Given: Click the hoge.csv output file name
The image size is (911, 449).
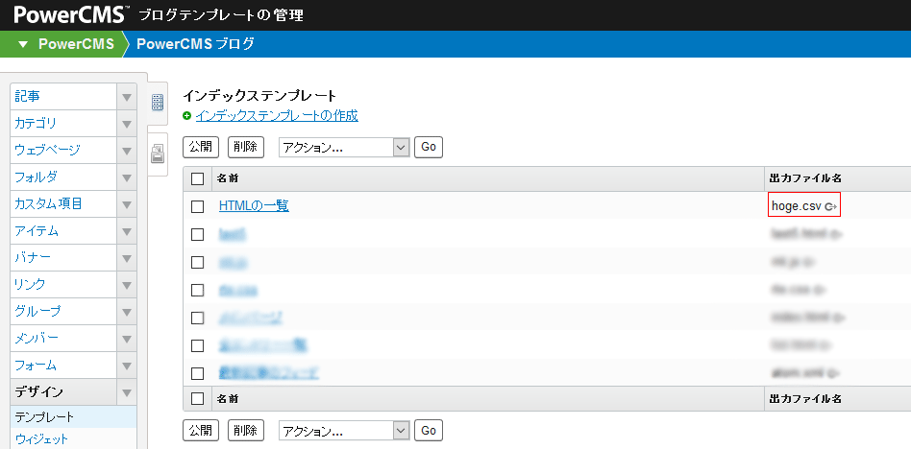Looking at the screenshot, I should point(797,206).
